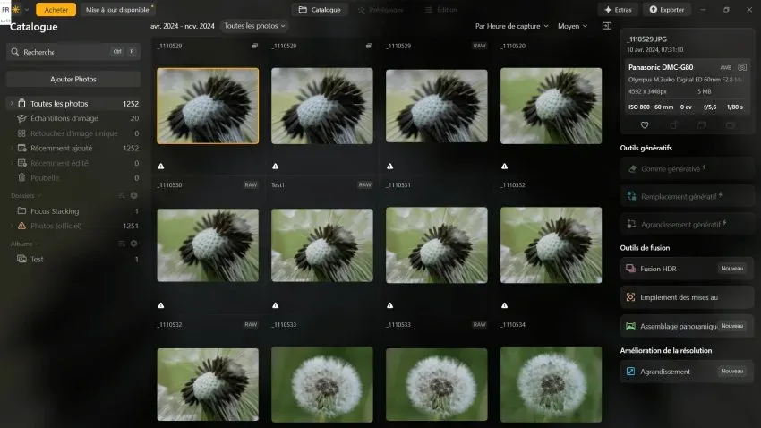This screenshot has width=761, height=428.
Task: Click the Exporter button
Action: (667, 10)
